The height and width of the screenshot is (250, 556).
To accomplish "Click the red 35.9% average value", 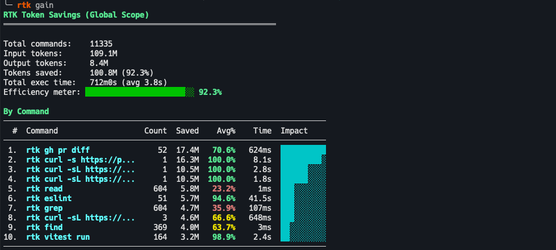I will coord(224,208).
